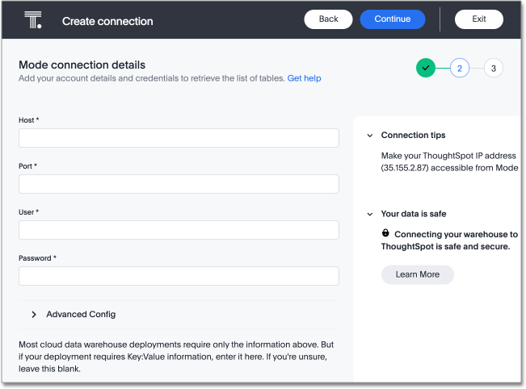Click the Learn More button

(417, 274)
